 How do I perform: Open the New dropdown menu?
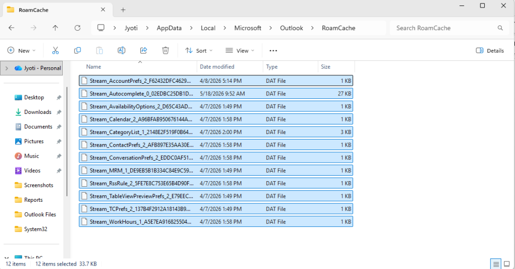(x=21, y=51)
